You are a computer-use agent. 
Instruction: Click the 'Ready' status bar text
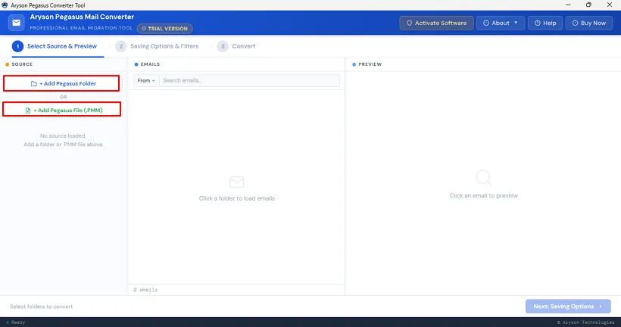click(18, 322)
